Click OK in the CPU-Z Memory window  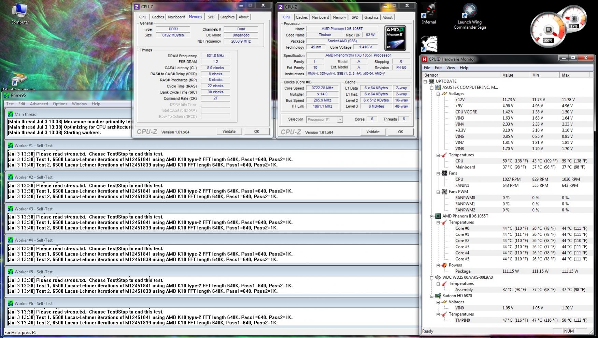[257, 132]
